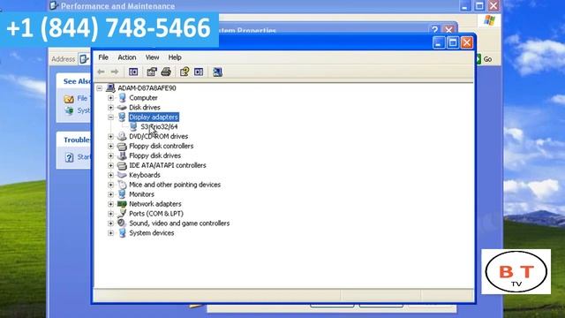Select the ADAM-D87A8AFE90 root label
Viewport: 565px width, 318px height.
click(147, 88)
